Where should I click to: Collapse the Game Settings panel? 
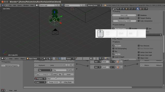click(113, 25)
